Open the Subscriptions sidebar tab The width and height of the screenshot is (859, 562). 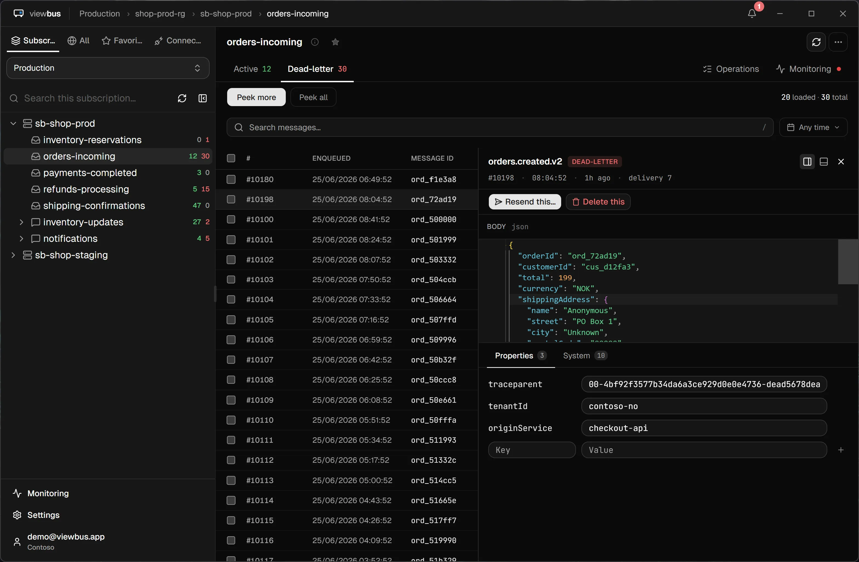(x=33, y=41)
